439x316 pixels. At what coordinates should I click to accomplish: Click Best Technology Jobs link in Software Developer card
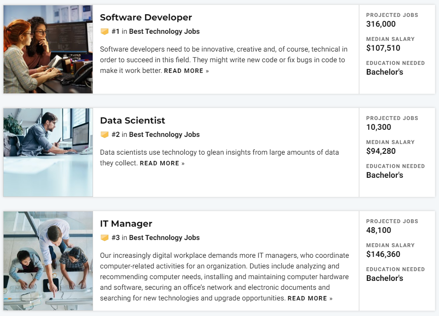click(x=164, y=31)
